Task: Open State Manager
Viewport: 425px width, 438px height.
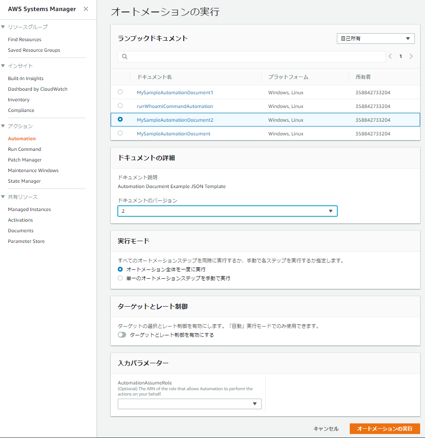Action: click(x=24, y=181)
